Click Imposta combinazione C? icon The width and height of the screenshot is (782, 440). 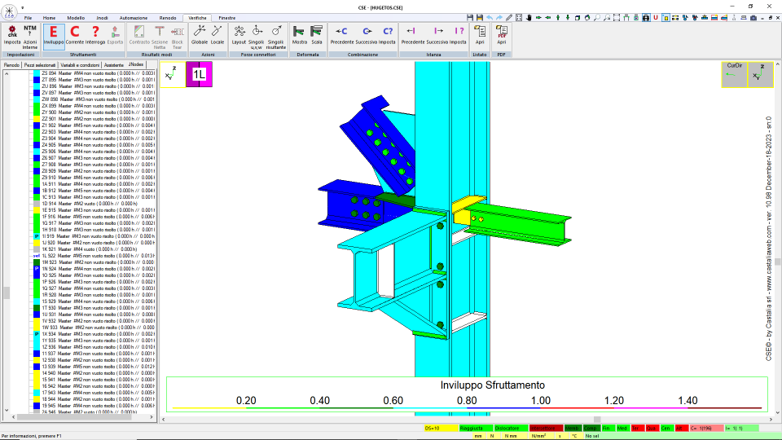tap(388, 35)
